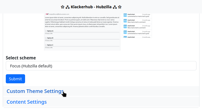Click the testpubforum avatar icon in preview
202x110 pixels.
coord(47,14)
